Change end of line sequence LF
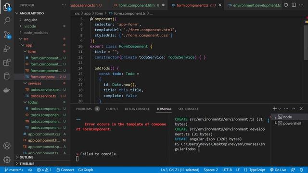 [x=238, y=170]
